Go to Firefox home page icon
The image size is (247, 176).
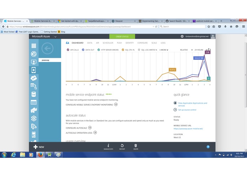[231, 26]
